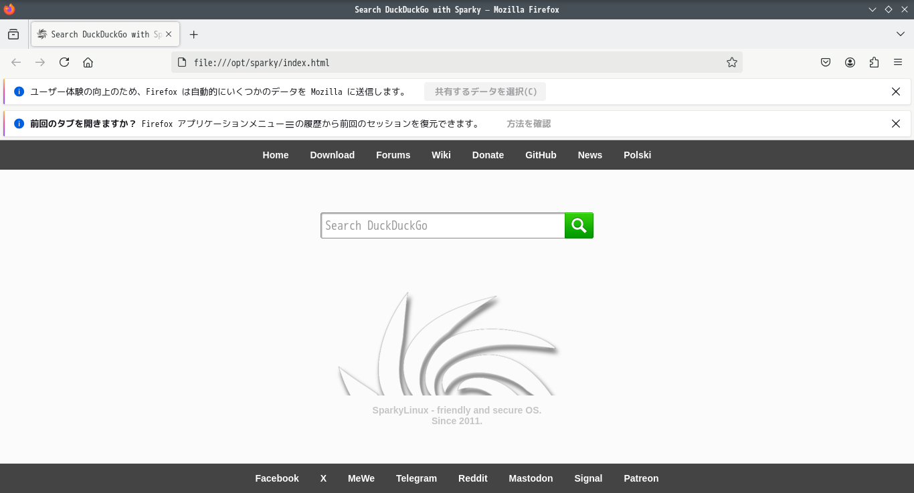Open the Forums menu item
Viewport: 914px width, 493px height.
click(393, 155)
